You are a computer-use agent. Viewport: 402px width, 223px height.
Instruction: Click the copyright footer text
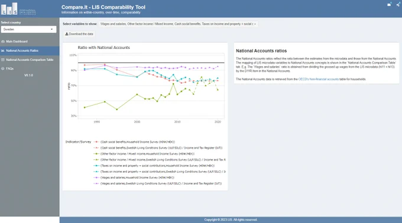pos(231,219)
